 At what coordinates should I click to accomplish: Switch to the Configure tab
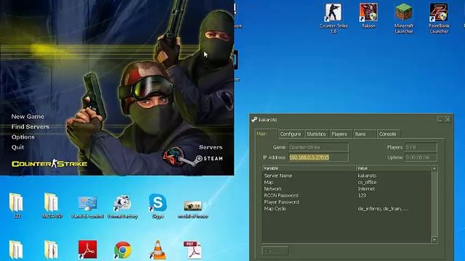coord(291,134)
